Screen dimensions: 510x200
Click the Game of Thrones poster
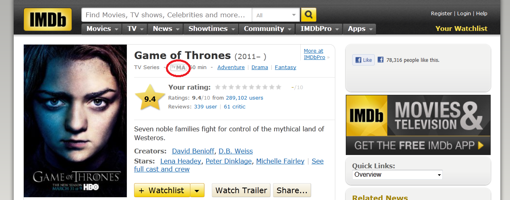coord(75,120)
